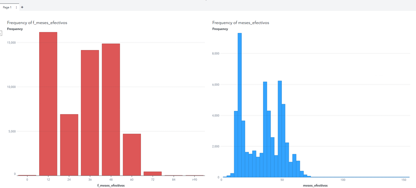Select the 'Frequency of f_meses_efectivos' chart title
Image resolution: width=416 pixels, height=188 pixels.
(37, 23)
